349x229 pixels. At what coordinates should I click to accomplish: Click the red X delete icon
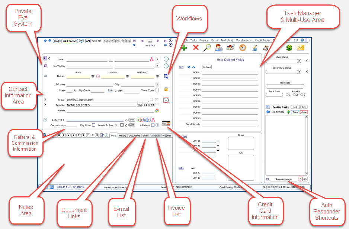(x=196, y=48)
